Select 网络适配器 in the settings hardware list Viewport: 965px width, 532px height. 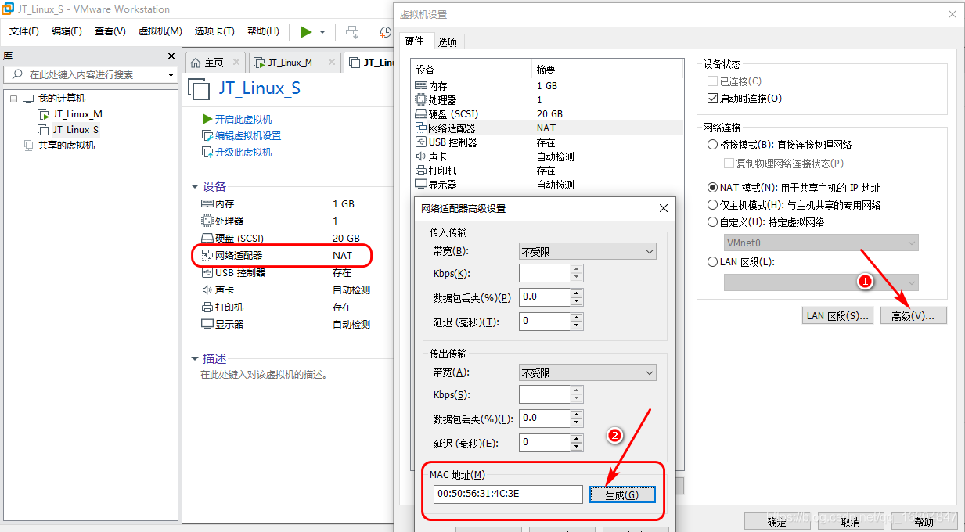(547, 128)
